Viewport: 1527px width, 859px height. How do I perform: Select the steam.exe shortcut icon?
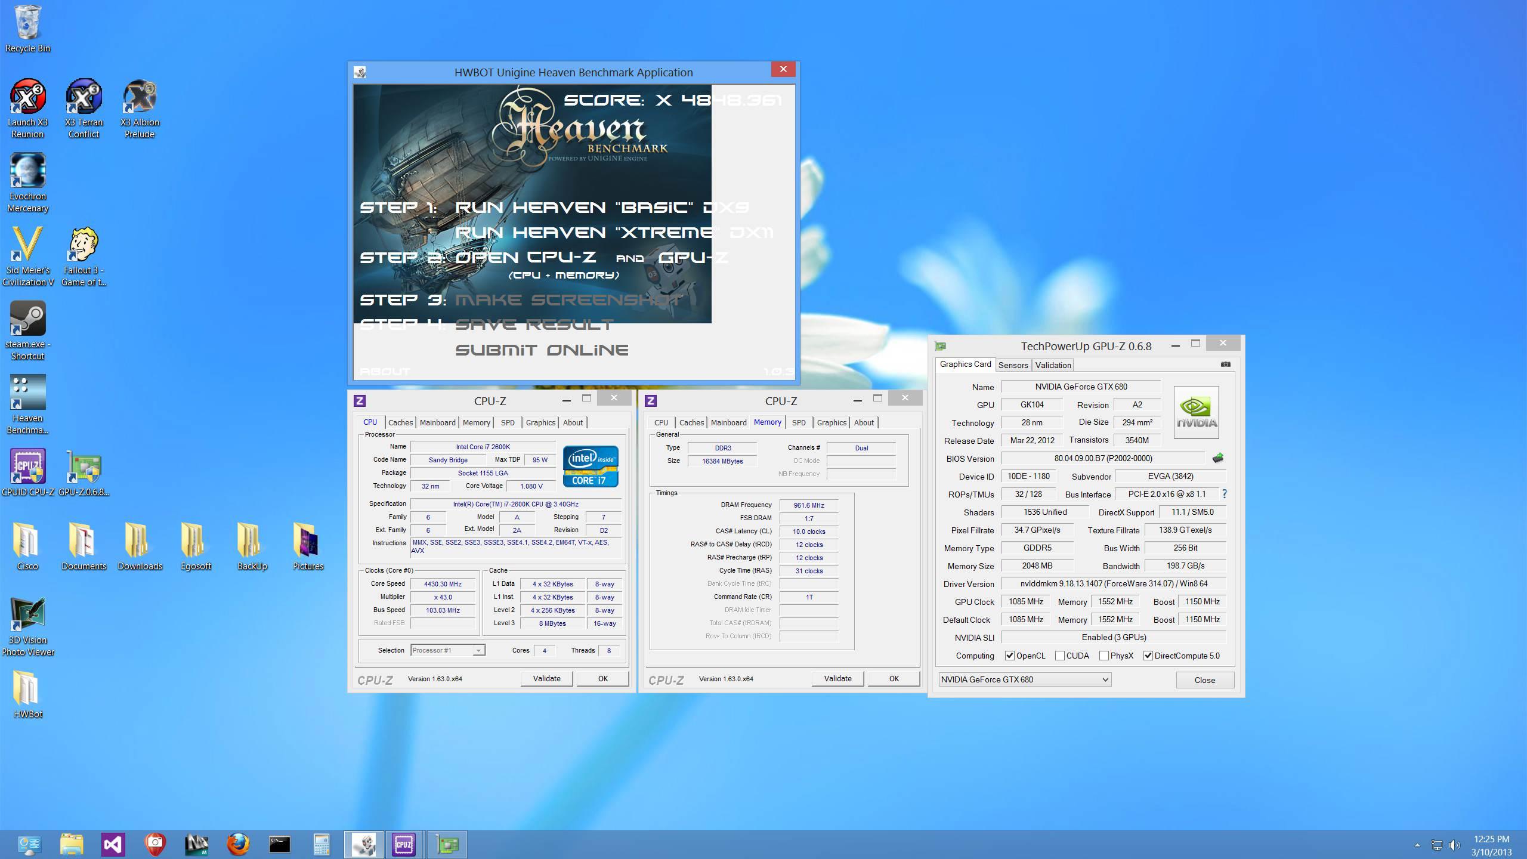tap(27, 330)
